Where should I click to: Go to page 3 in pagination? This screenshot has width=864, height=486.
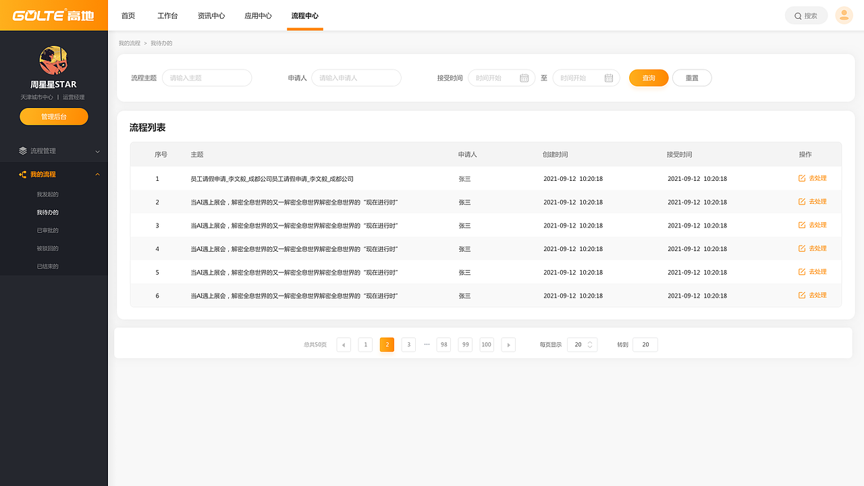point(408,345)
